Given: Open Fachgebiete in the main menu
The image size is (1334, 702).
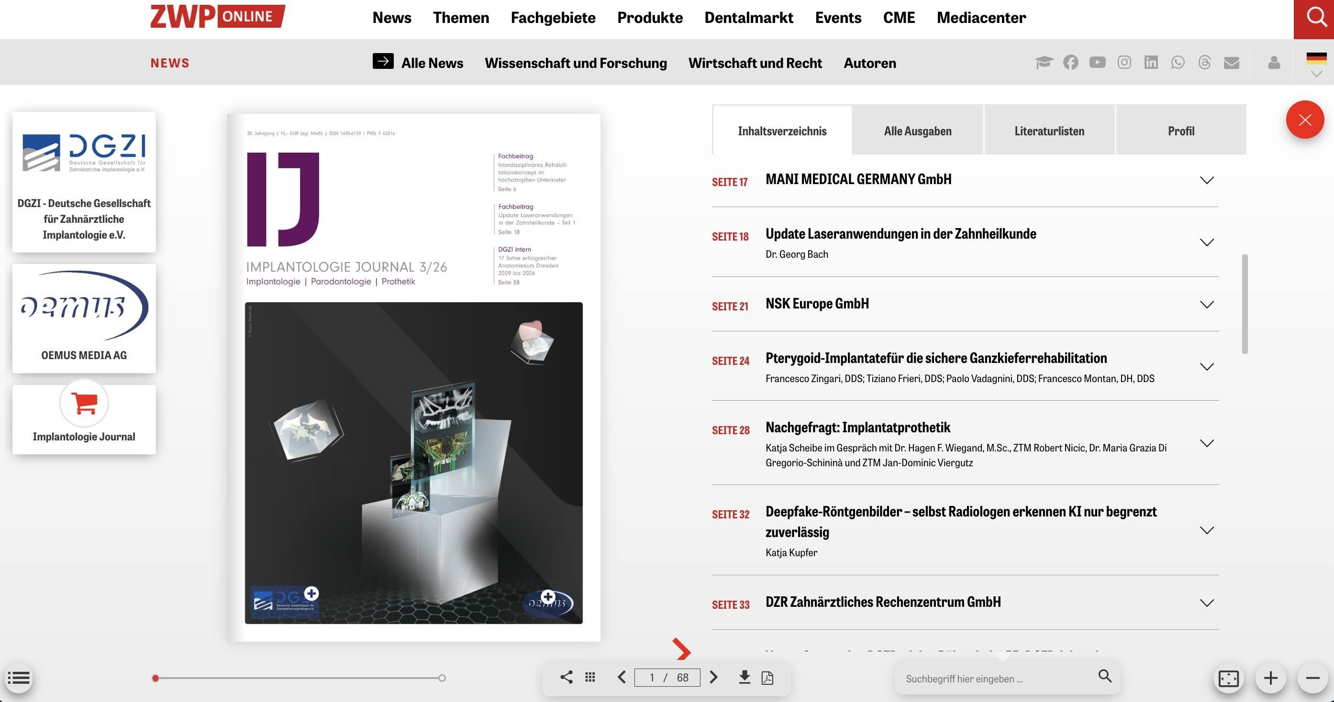Looking at the screenshot, I should click(553, 18).
